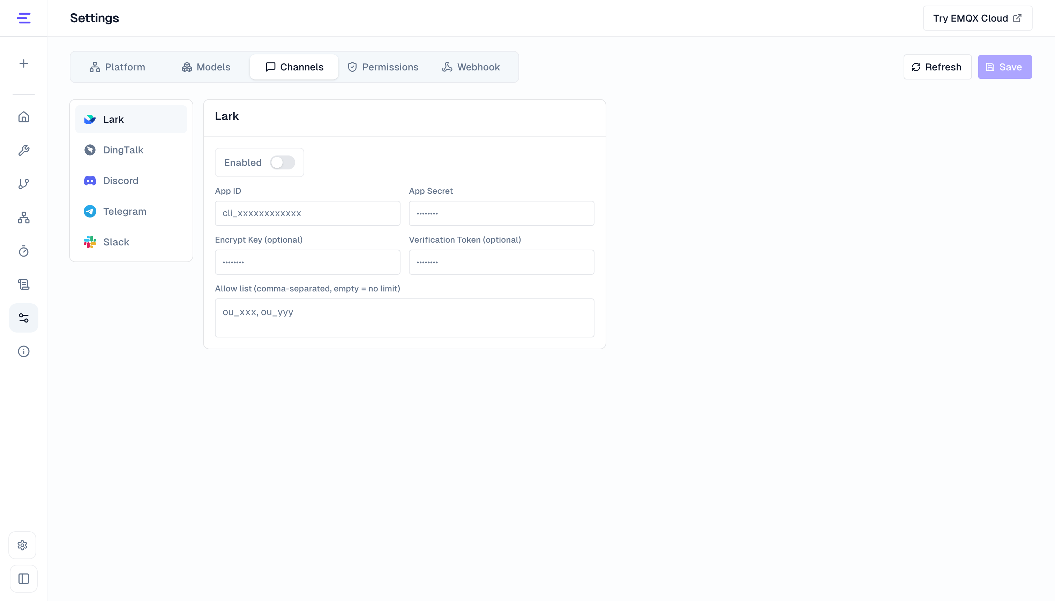Select the Slack channel
Screen dimensions: 1055x601
click(x=131, y=242)
